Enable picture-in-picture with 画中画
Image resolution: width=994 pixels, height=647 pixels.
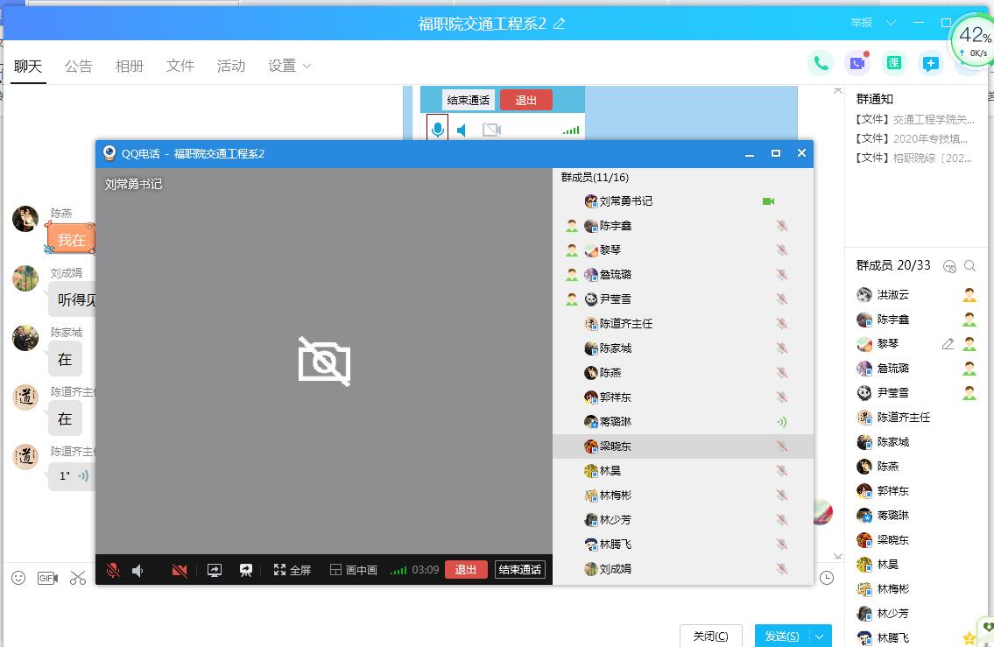pos(353,570)
